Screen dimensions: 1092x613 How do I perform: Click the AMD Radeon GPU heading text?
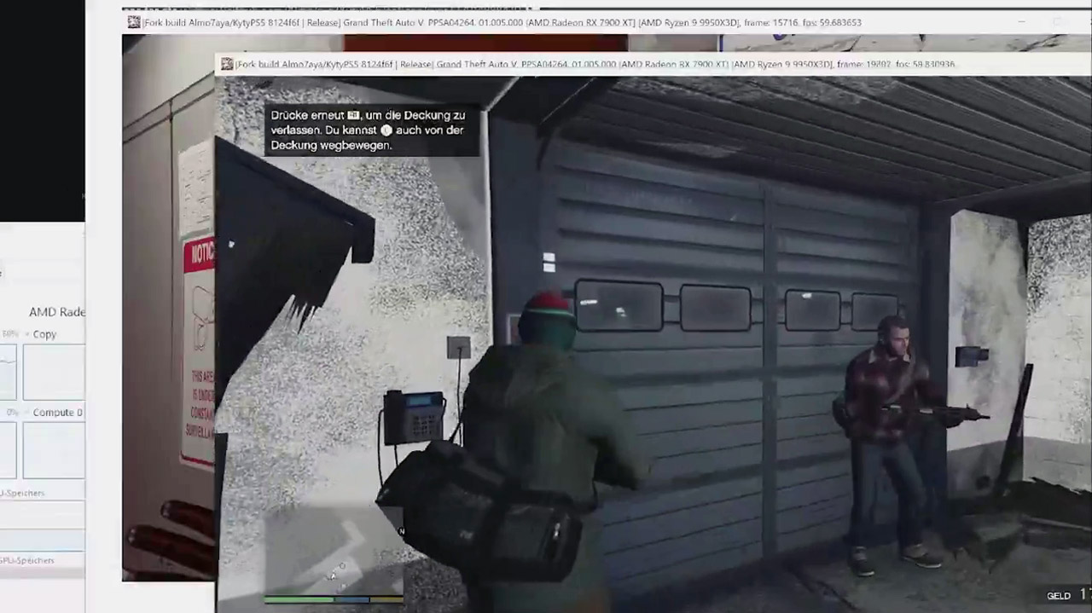click(x=56, y=312)
